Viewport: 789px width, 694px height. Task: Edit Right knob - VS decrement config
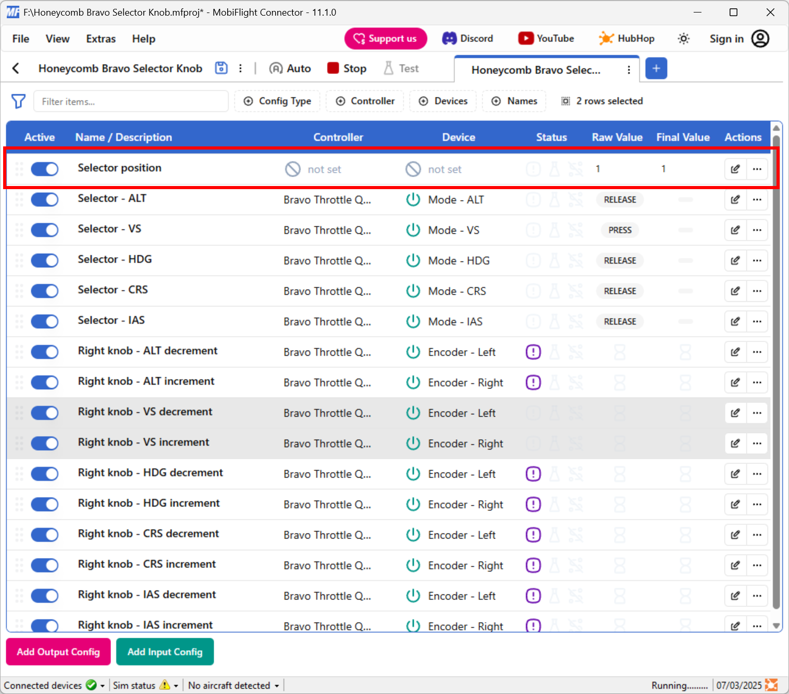(x=735, y=413)
